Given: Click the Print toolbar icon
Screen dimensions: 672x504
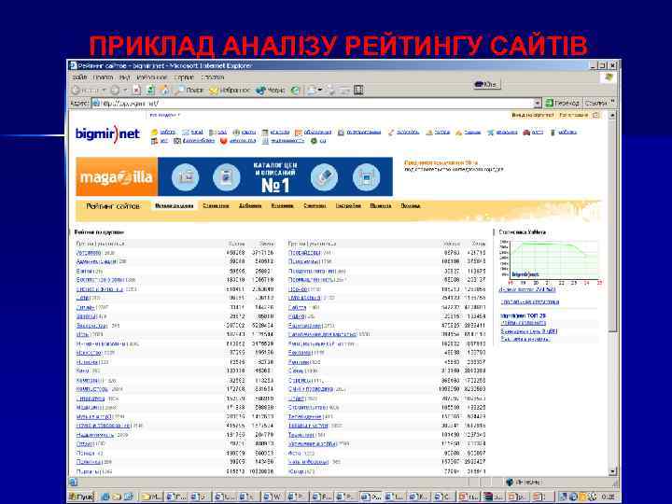Looking at the screenshot, I should pyautogui.click(x=331, y=91).
